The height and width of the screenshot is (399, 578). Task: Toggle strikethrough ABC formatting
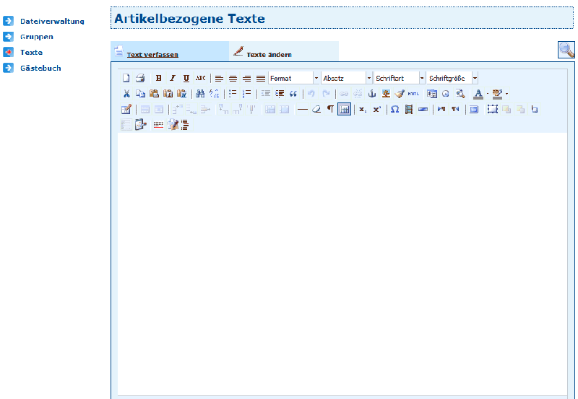click(200, 78)
